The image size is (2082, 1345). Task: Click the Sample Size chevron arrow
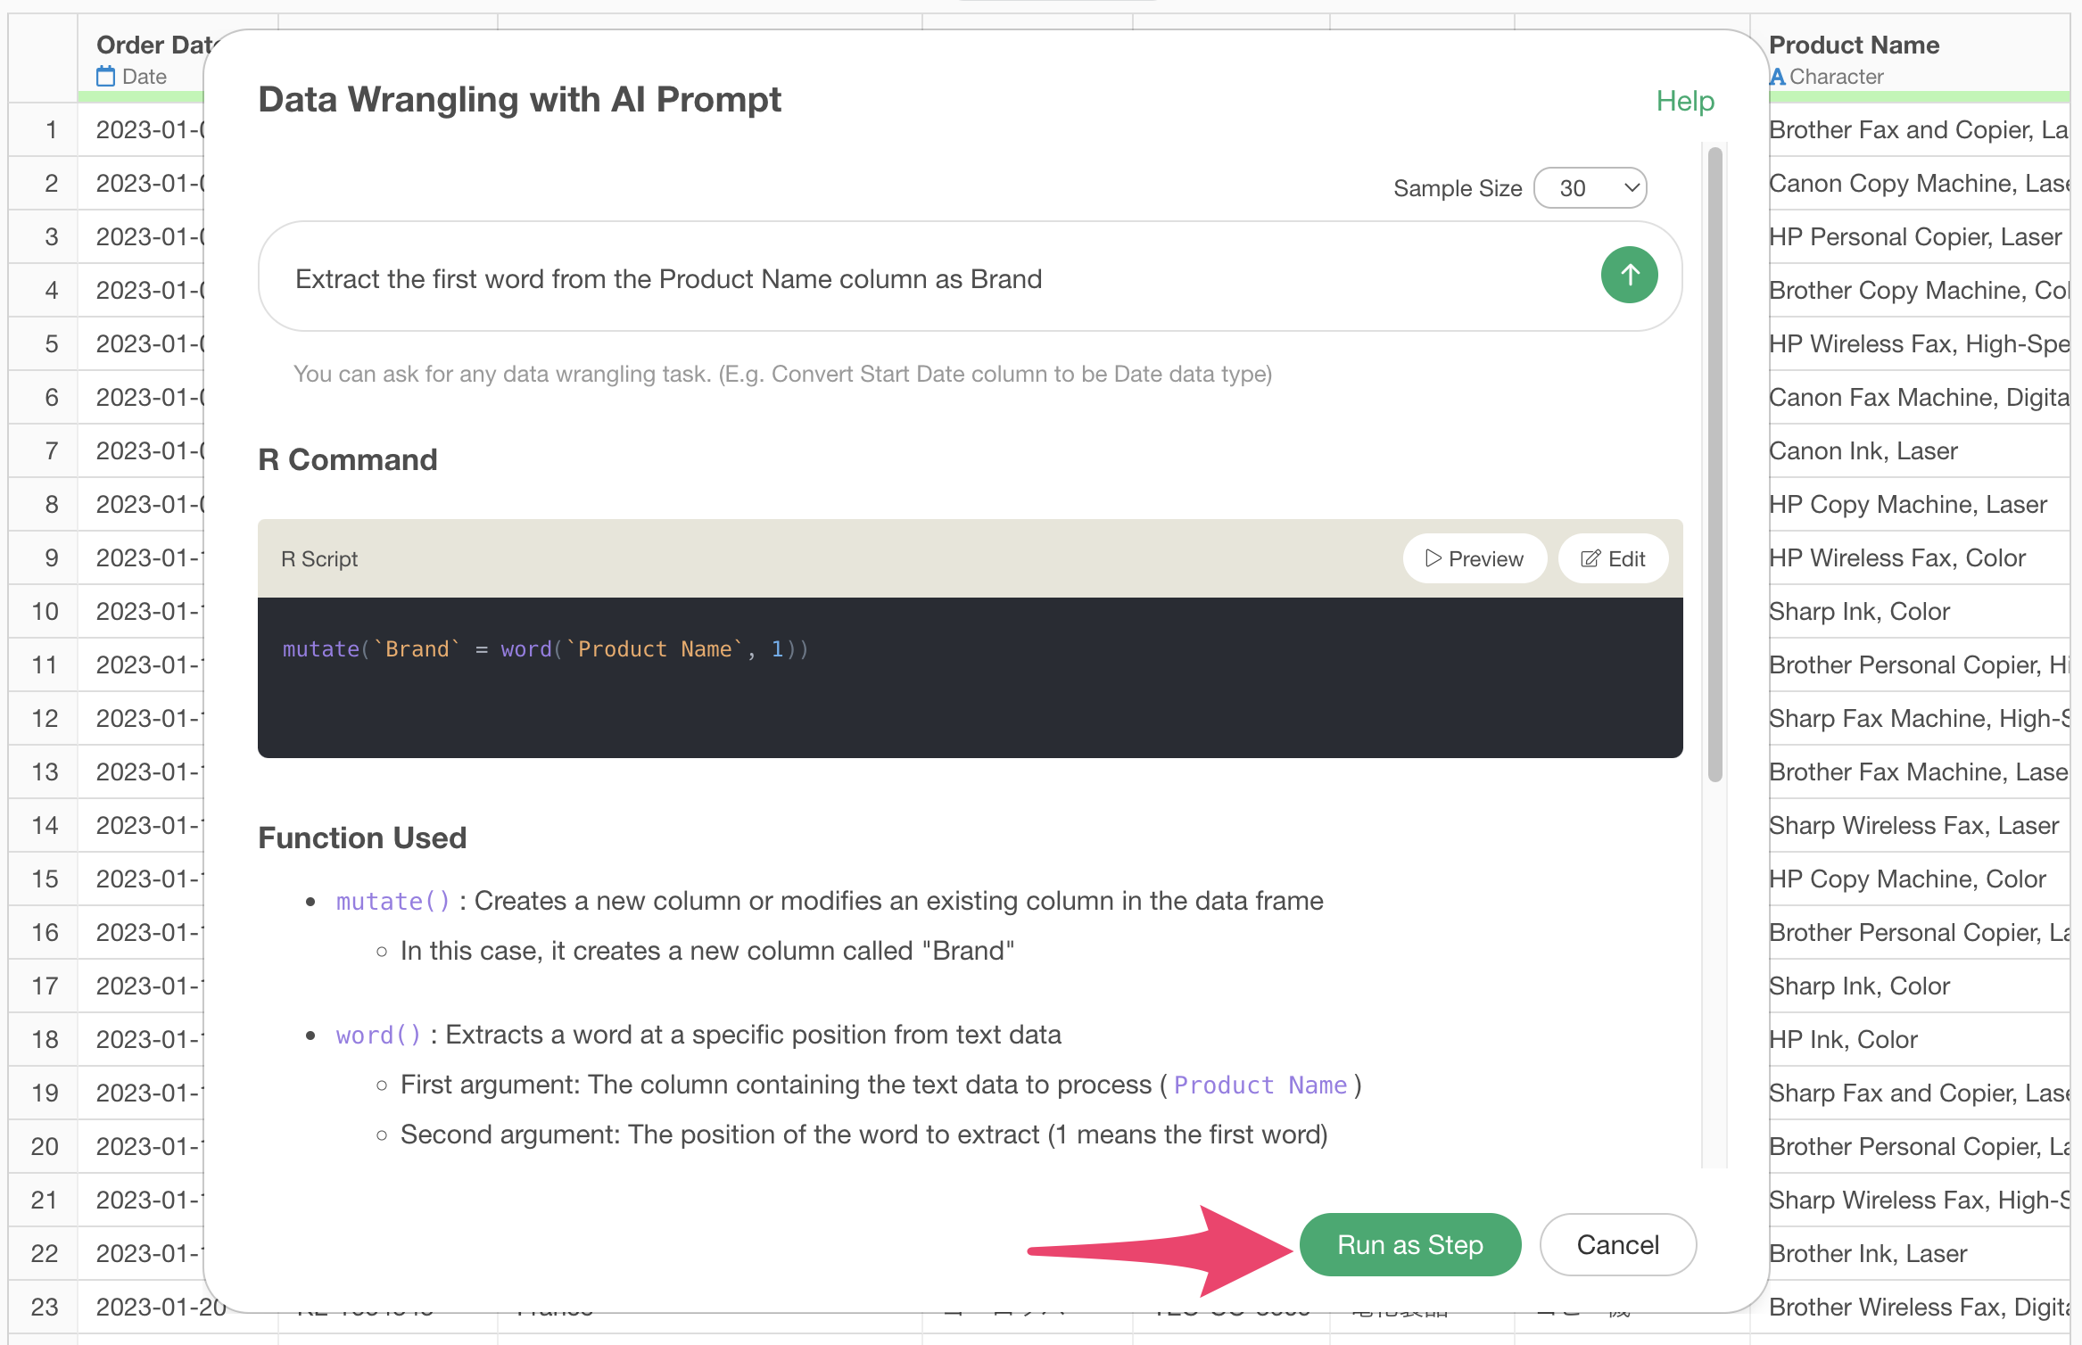(1632, 188)
